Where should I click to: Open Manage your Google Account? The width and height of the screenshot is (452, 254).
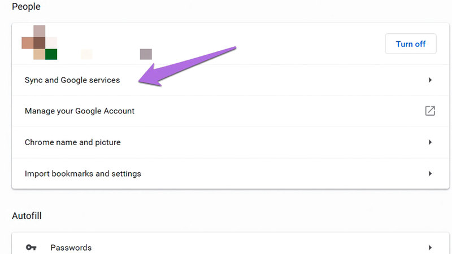(x=80, y=111)
